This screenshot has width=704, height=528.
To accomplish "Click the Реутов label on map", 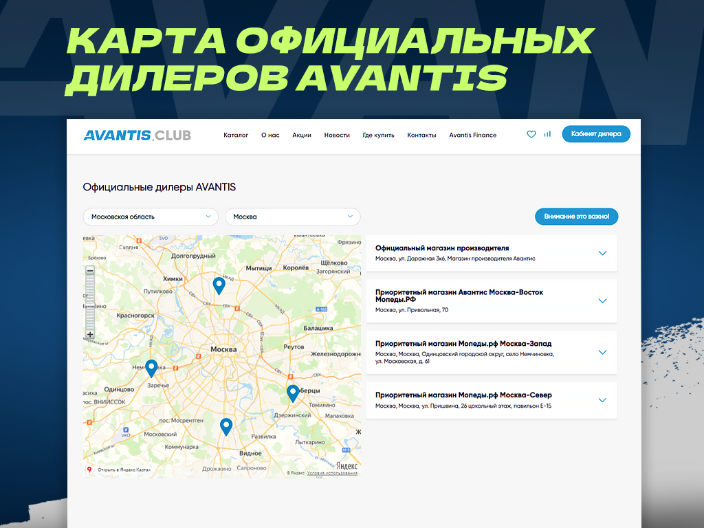I will [294, 347].
